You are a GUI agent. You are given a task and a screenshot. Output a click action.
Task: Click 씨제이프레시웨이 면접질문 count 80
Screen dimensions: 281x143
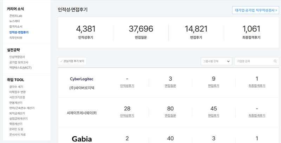tap(170, 109)
